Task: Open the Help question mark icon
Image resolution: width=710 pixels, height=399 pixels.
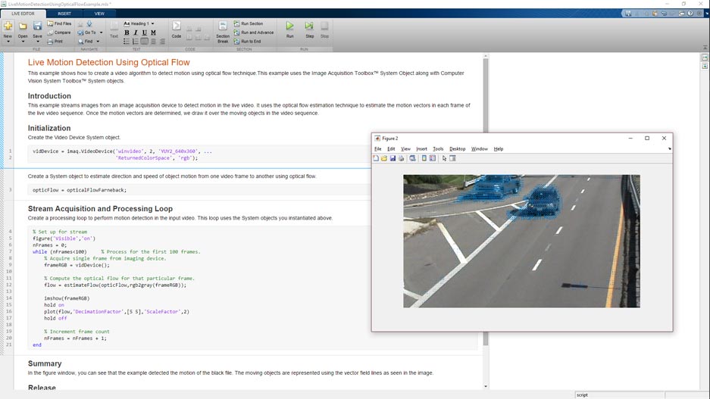Action: tap(690, 14)
